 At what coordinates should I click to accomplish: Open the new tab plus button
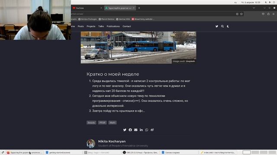[x=139, y=8]
